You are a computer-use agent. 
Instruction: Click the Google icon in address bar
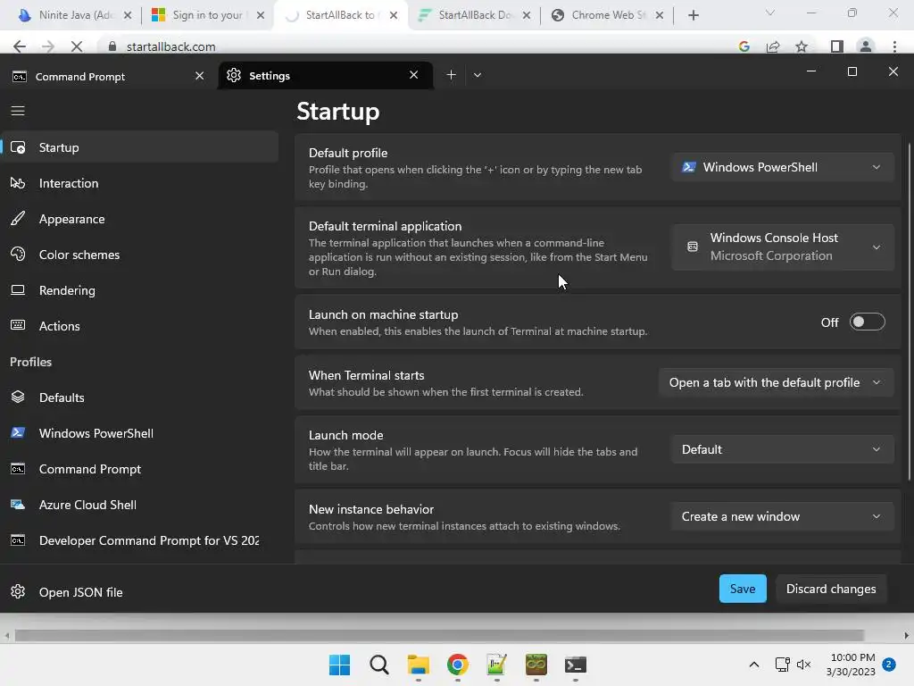(744, 46)
